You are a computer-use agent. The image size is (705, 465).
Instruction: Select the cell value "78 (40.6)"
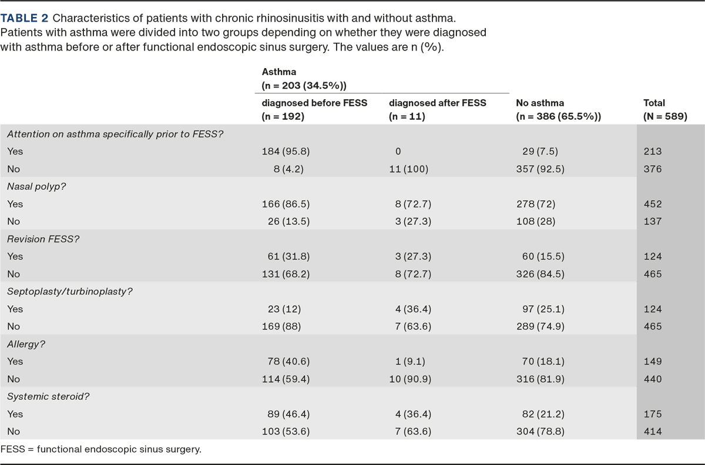tap(286, 362)
